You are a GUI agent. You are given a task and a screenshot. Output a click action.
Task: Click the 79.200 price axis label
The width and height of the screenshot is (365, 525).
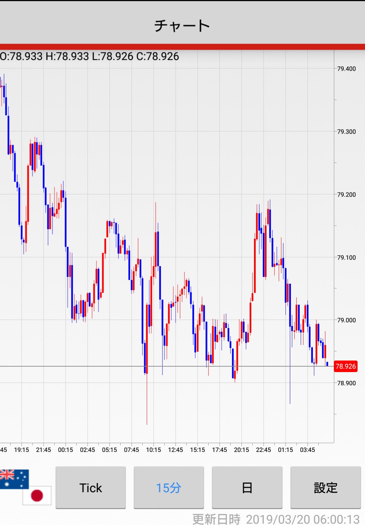click(x=346, y=195)
